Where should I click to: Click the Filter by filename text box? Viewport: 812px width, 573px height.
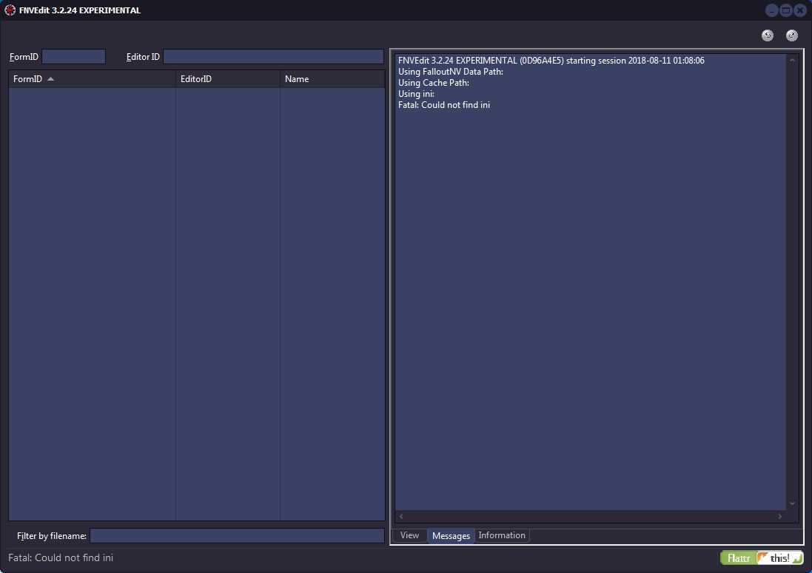237,535
